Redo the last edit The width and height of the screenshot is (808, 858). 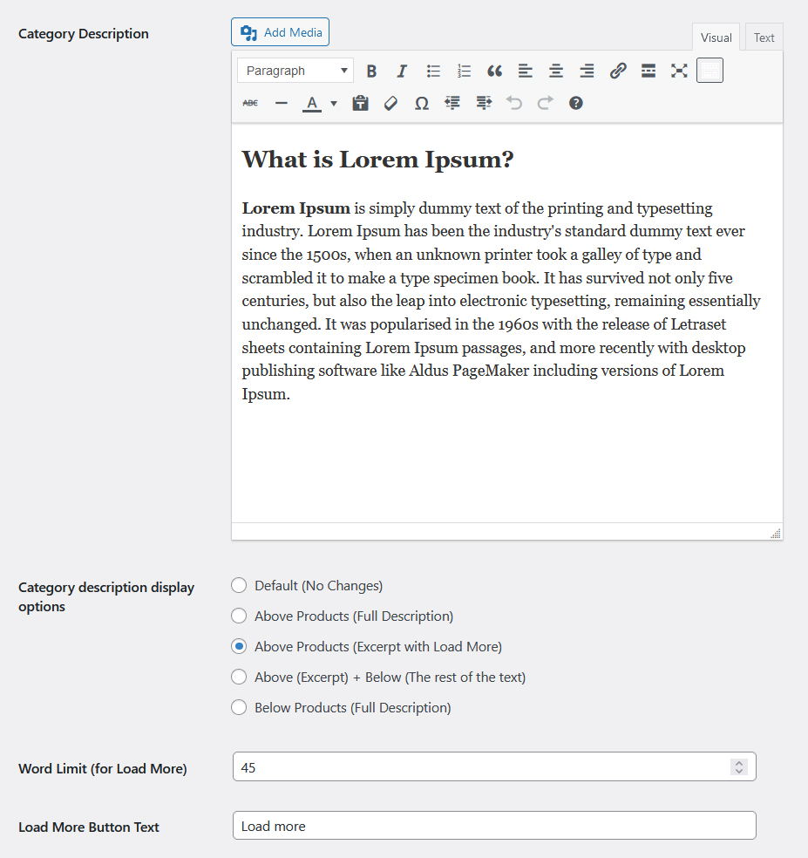[x=545, y=103]
